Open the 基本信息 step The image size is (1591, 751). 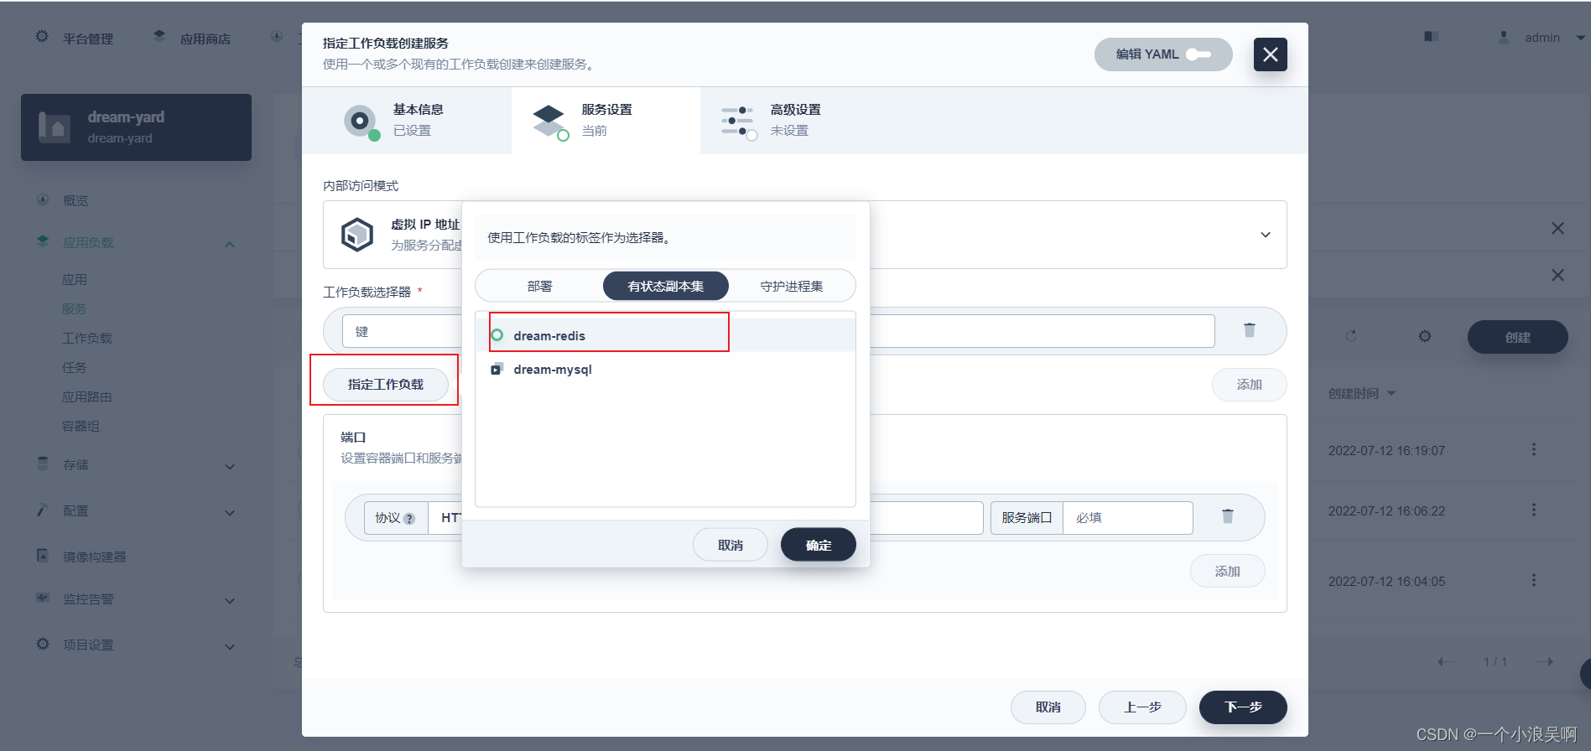(407, 121)
